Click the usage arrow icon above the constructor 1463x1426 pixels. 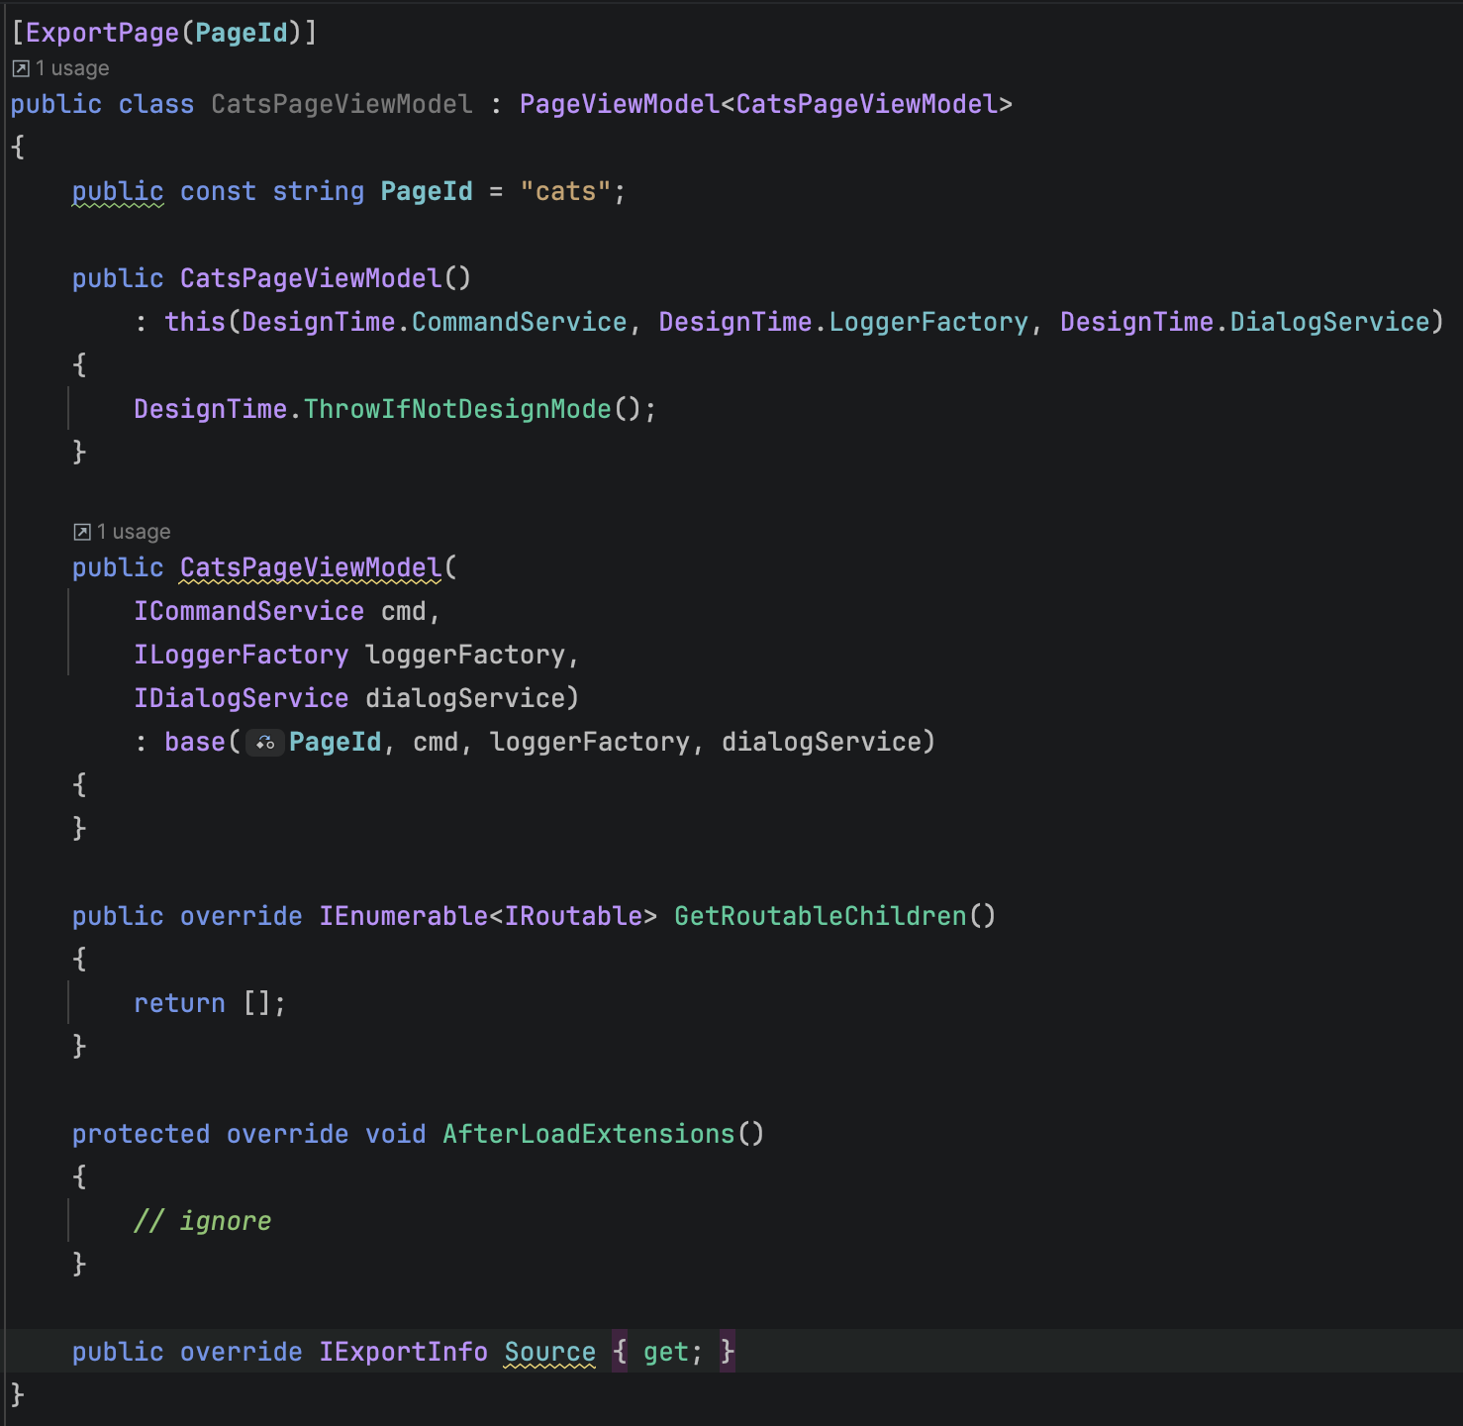click(81, 531)
